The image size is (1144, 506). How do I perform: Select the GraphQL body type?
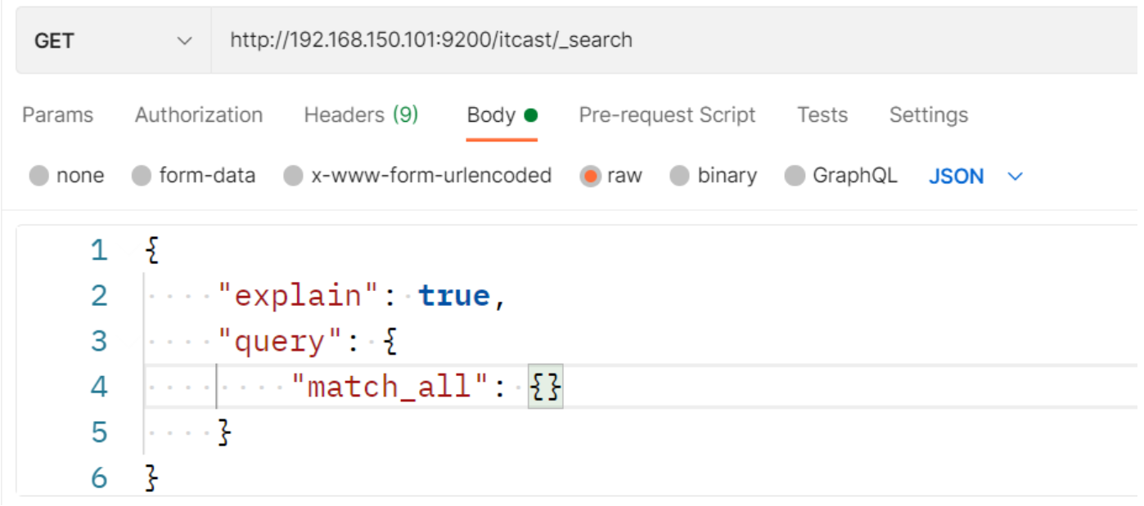click(795, 176)
